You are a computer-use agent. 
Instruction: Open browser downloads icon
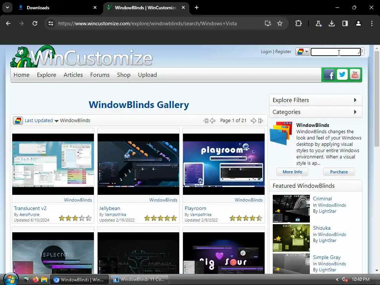coord(332,23)
